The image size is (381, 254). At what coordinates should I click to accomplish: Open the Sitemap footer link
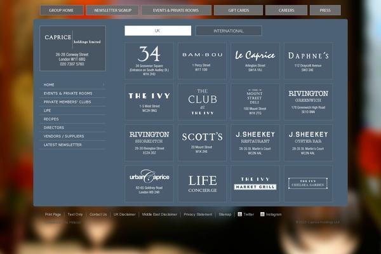pyautogui.click(x=225, y=215)
